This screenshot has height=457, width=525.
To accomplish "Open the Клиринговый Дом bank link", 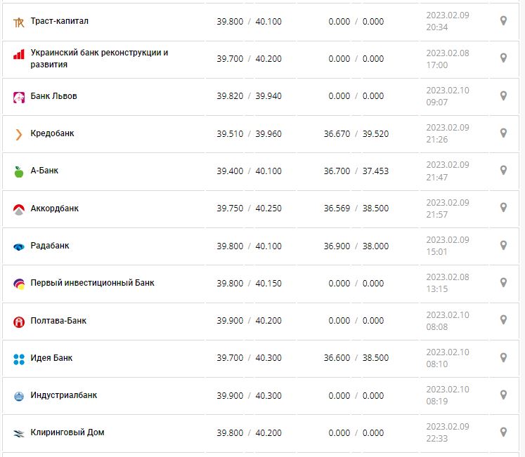I will 67,432.
